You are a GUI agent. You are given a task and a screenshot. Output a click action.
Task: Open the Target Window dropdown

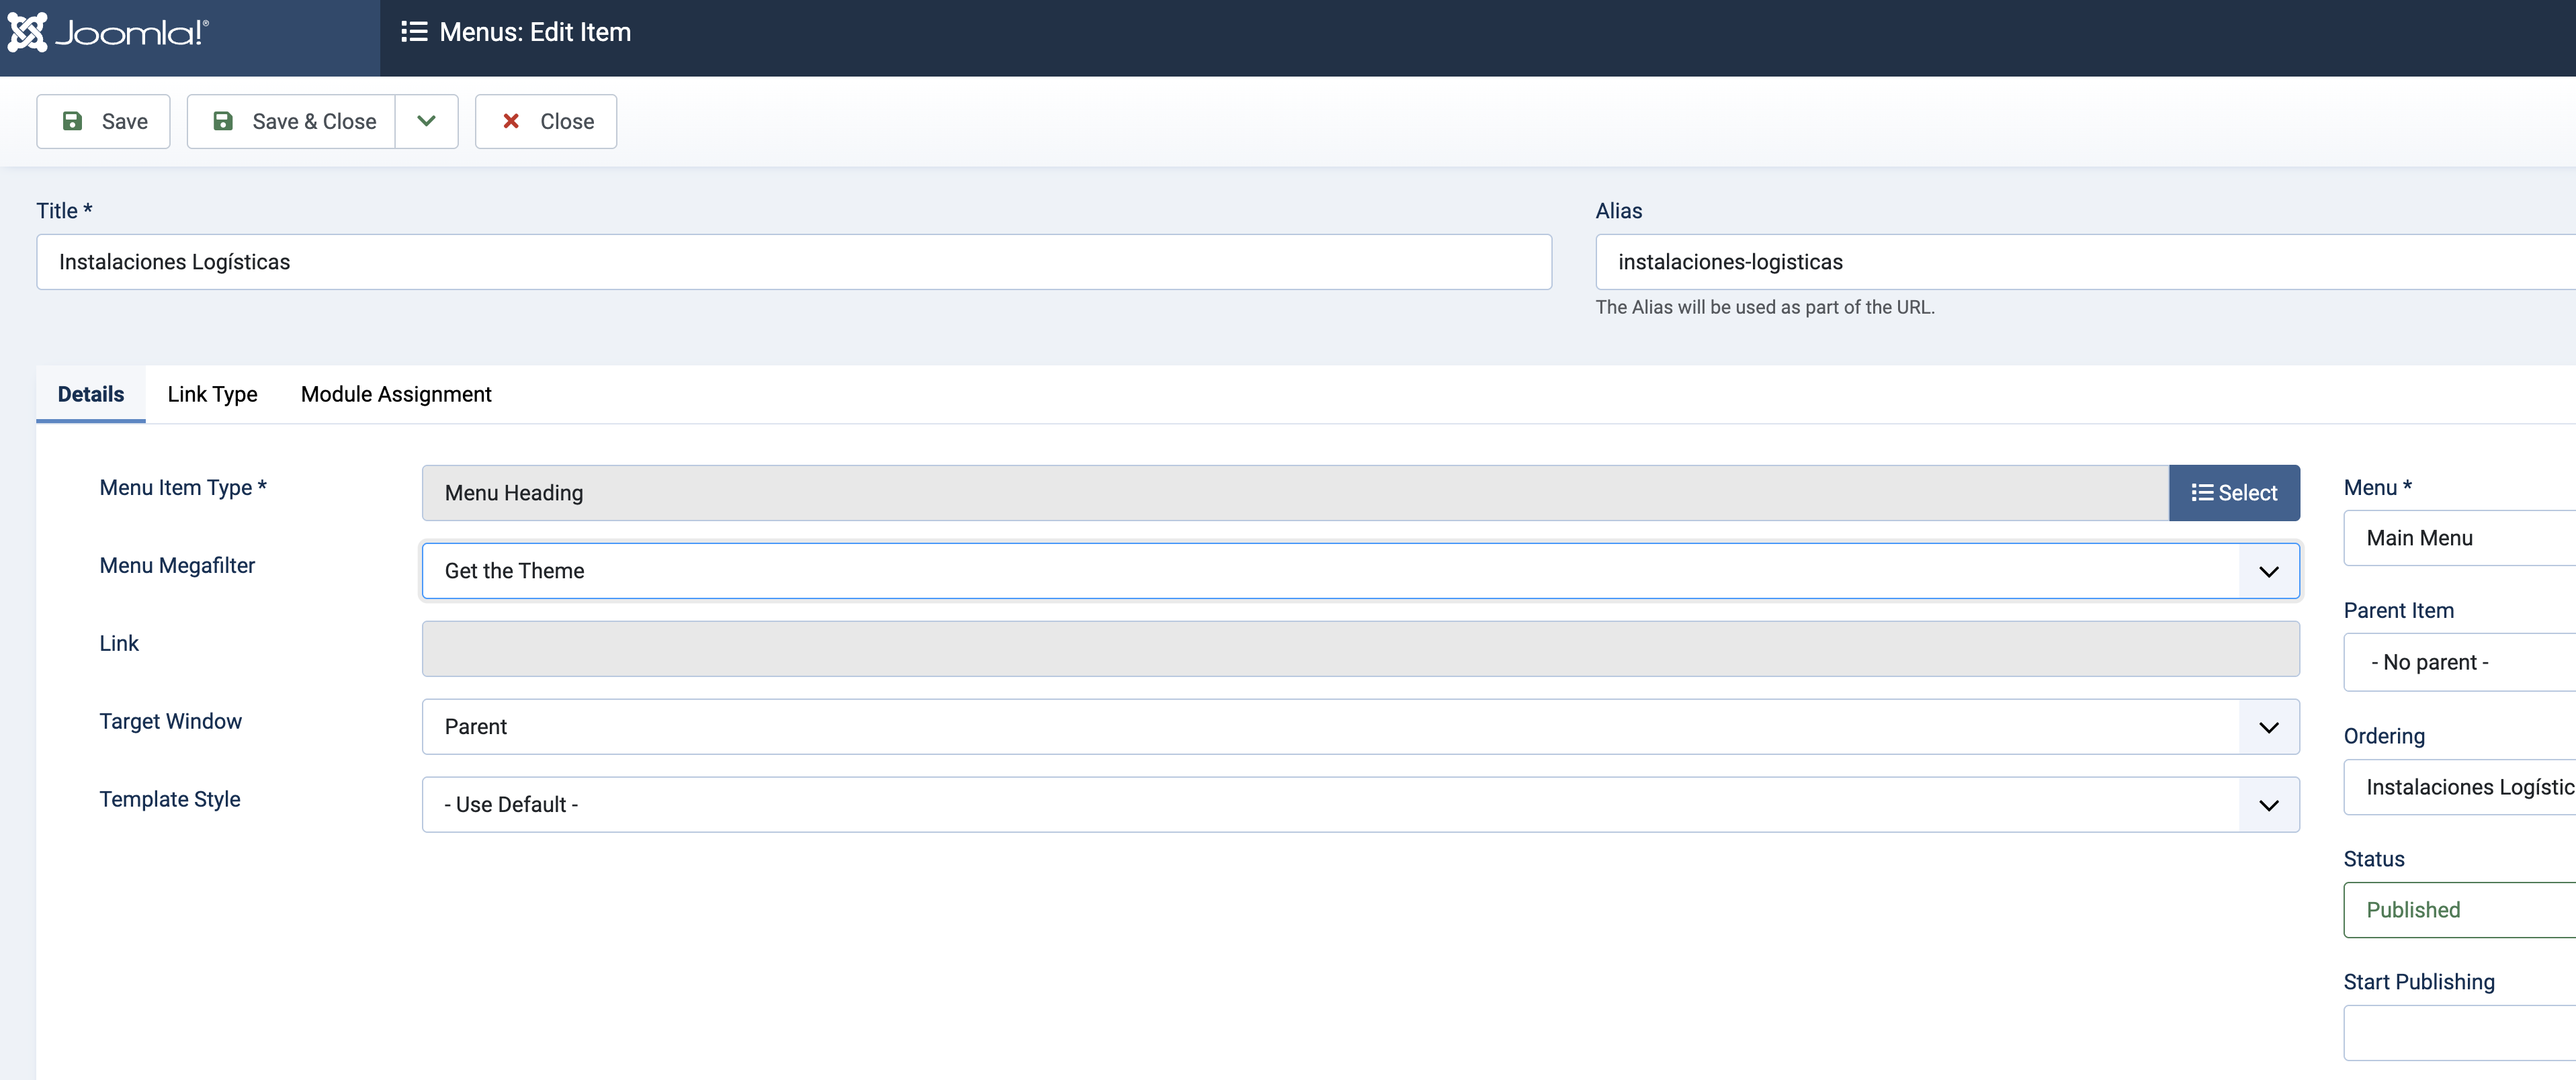click(2268, 727)
